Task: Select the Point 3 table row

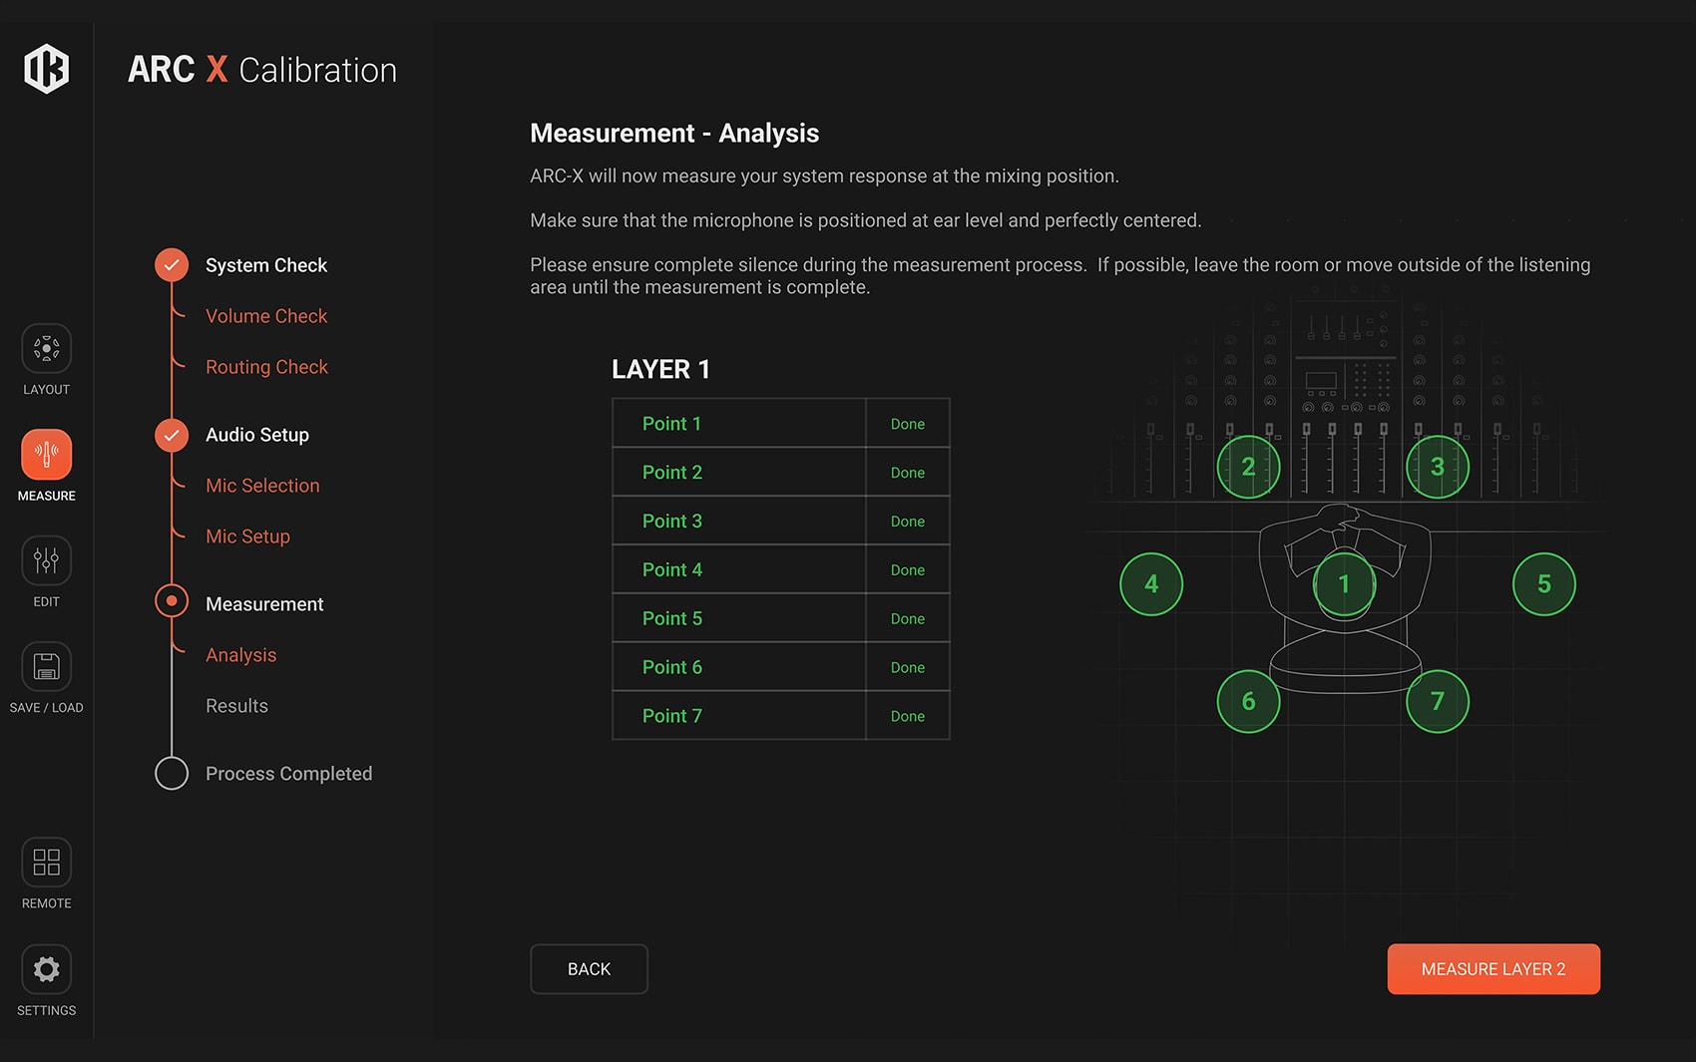Action: (780, 522)
